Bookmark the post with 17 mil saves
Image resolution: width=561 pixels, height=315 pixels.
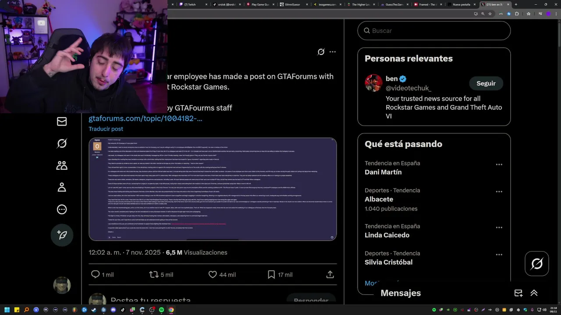271,274
